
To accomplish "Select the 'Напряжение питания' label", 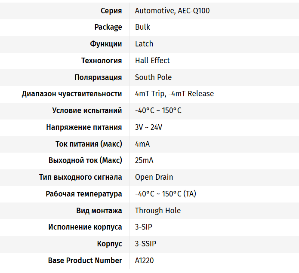I will point(84,127).
